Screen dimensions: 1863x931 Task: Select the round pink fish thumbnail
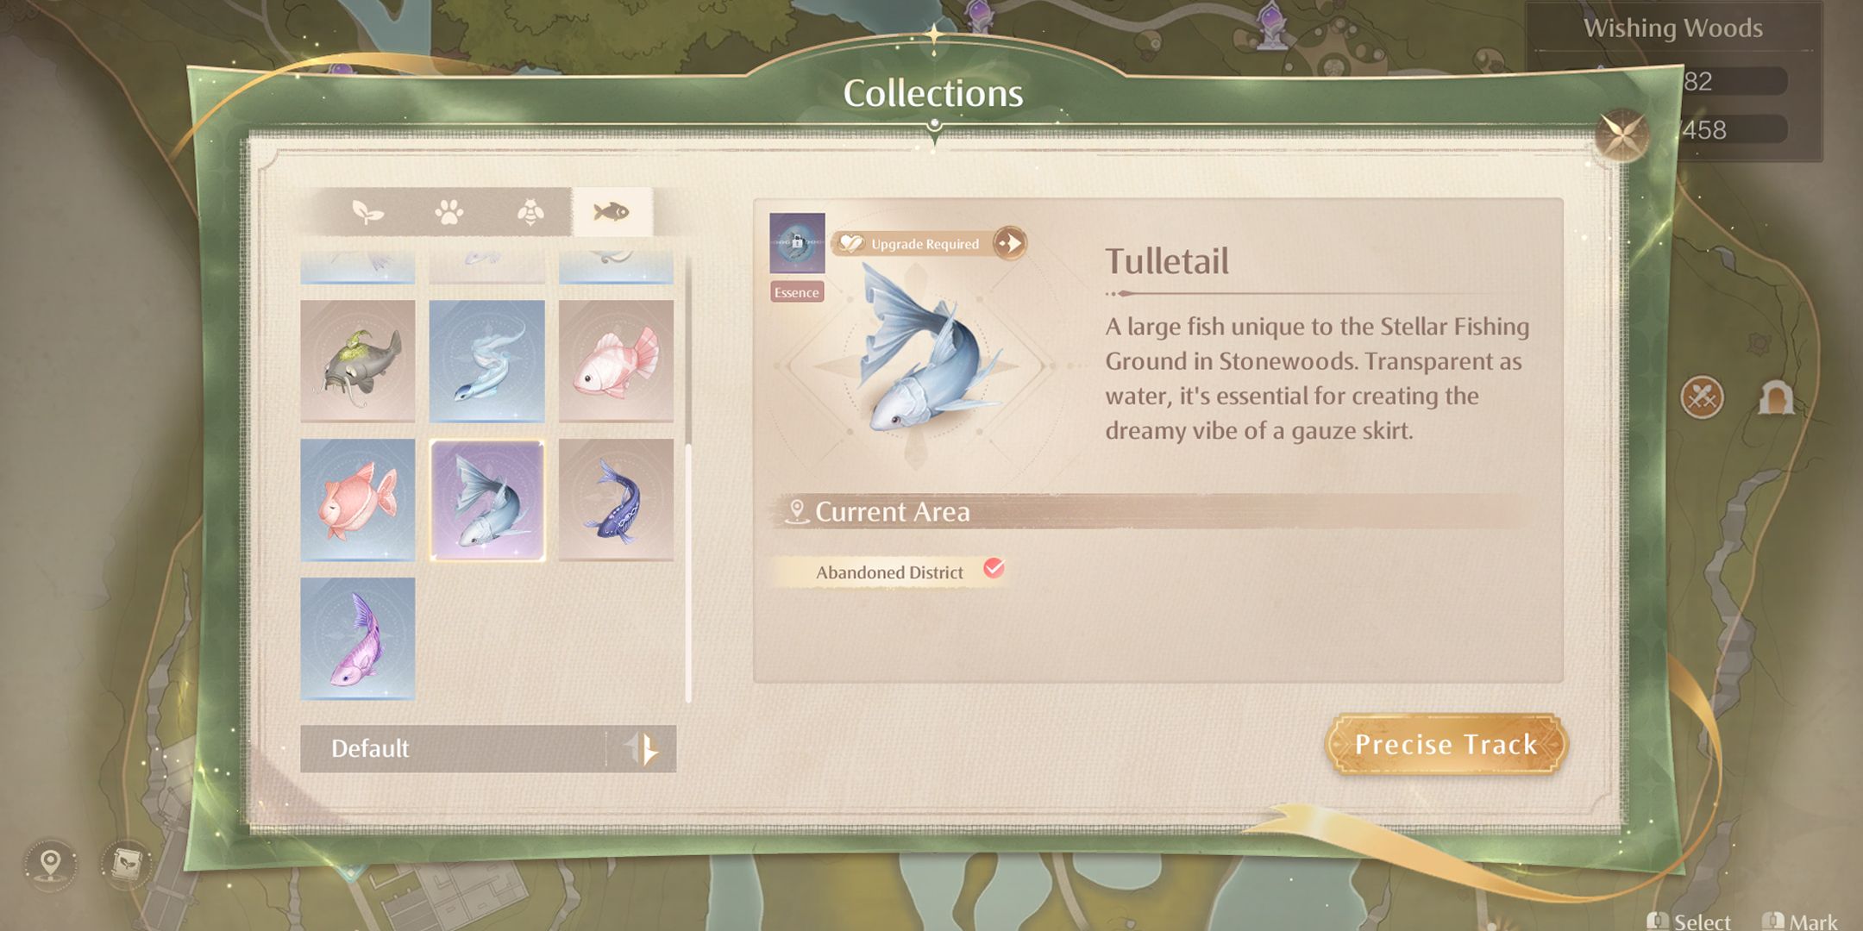(x=358, y=500)
